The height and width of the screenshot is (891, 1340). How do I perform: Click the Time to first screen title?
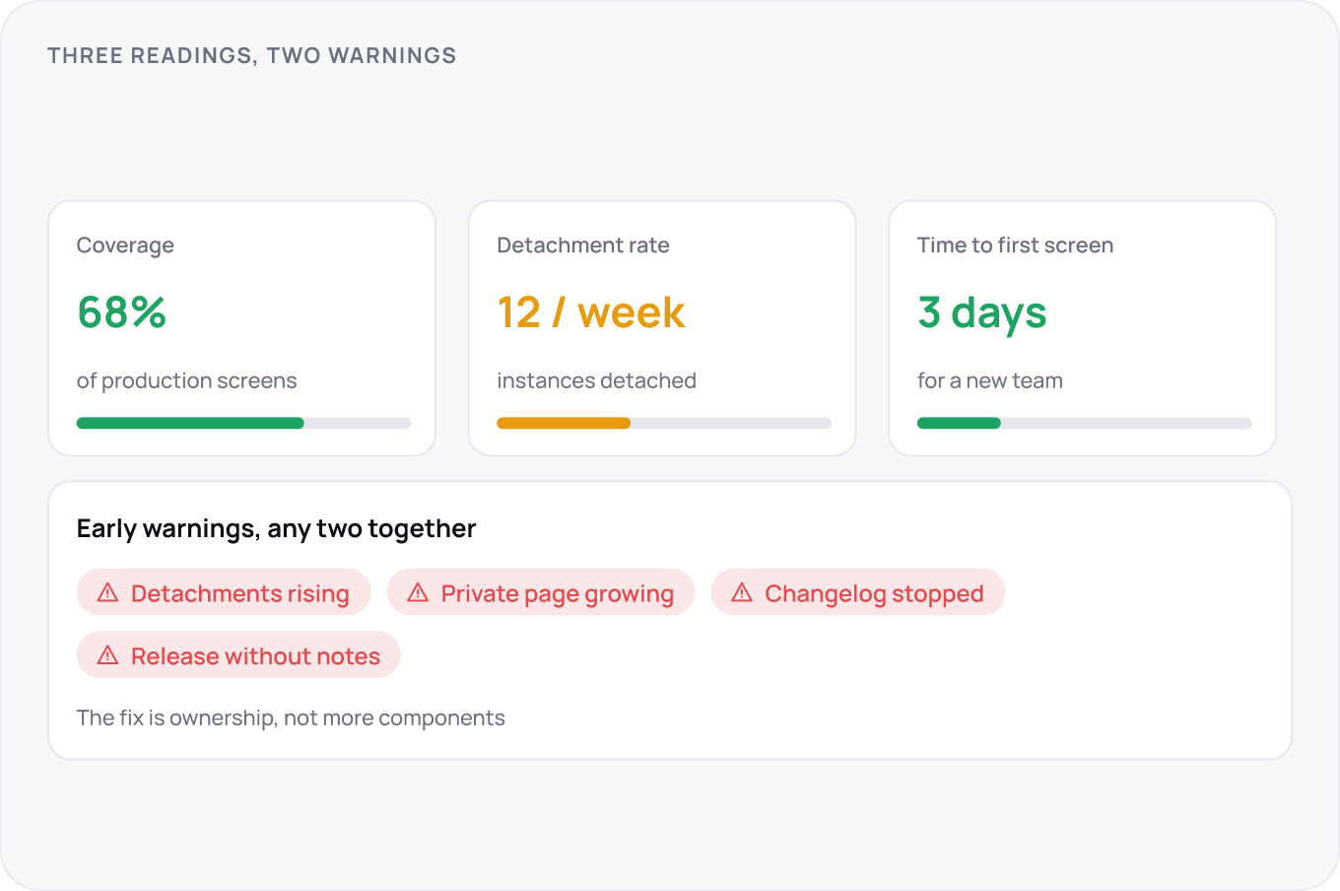[1015, 245]
